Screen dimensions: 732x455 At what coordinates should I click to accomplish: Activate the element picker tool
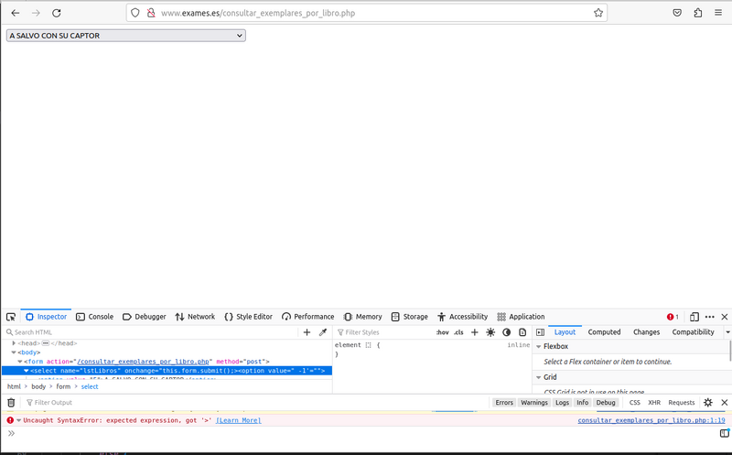pyautogui.click(x=11, y=317)
